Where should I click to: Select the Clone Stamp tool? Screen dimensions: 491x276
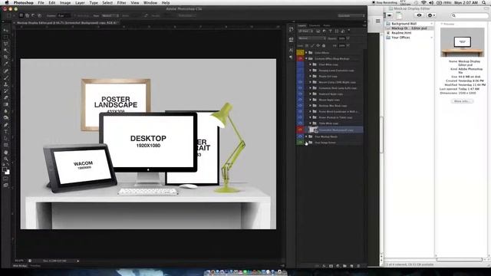coord(6,84)
